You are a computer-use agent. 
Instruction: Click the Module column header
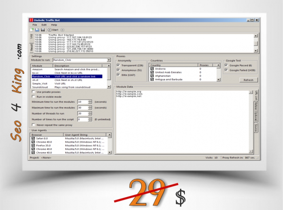click(42, 66)
